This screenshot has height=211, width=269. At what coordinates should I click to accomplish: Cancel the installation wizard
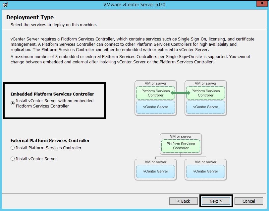click(x=248, y=201)
